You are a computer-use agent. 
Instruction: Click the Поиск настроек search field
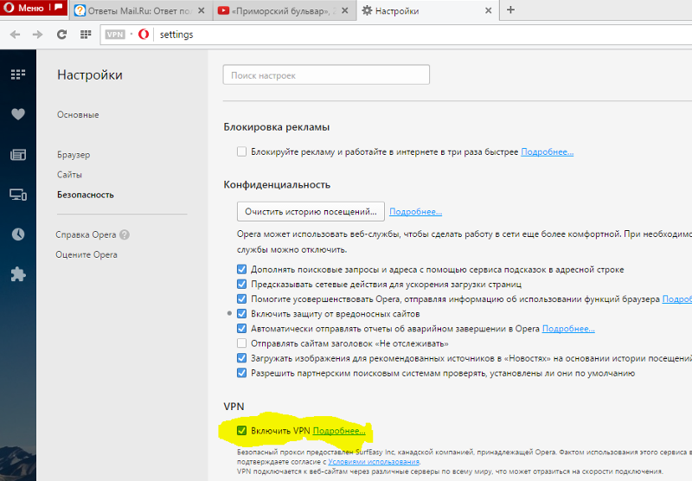click(326, 75)
